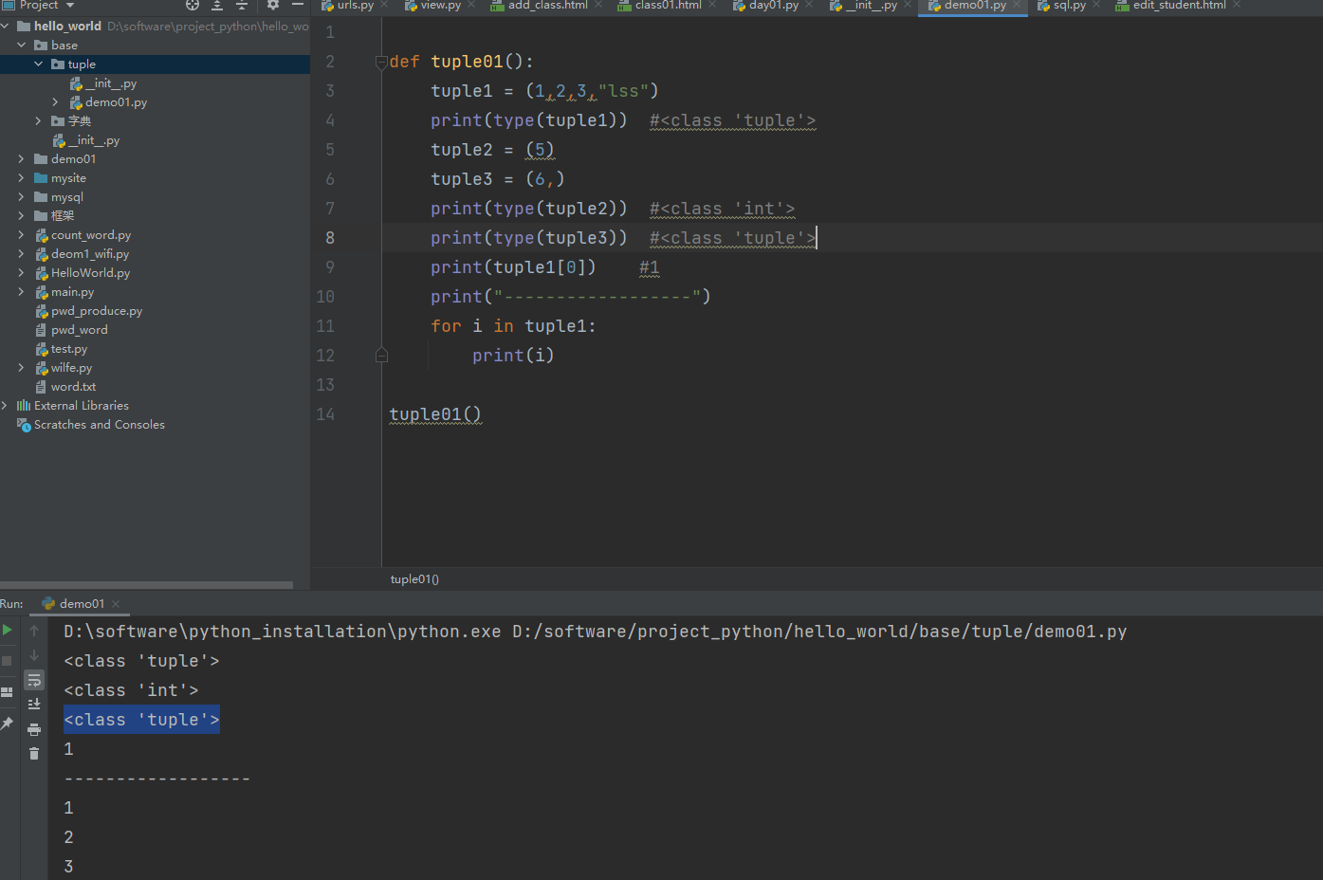Screen dimensions: 1323x880
Task: Rerun demo01 with the green play icon
Action: click(8, 630)
